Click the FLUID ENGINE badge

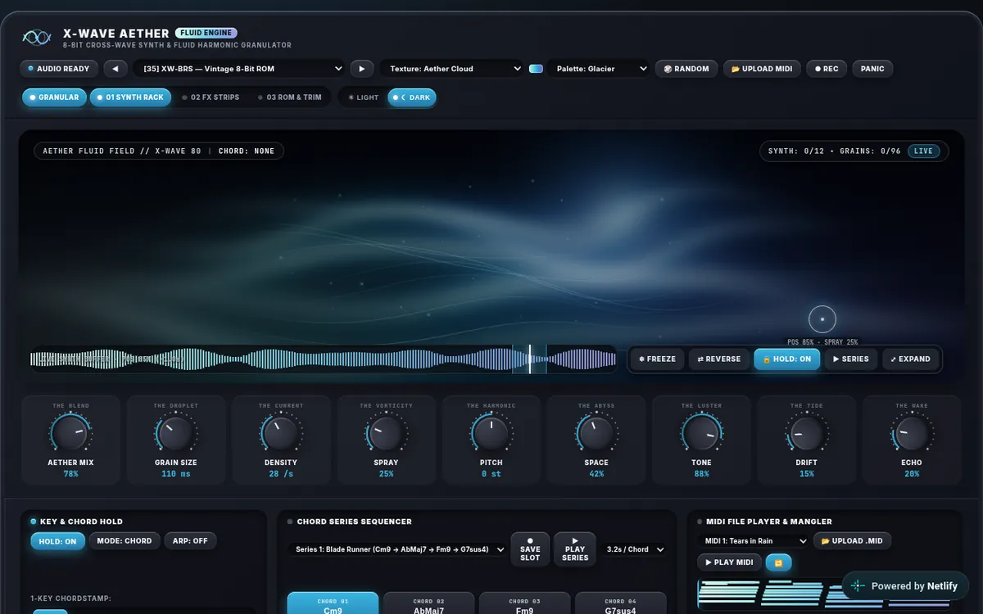(206, 34)
